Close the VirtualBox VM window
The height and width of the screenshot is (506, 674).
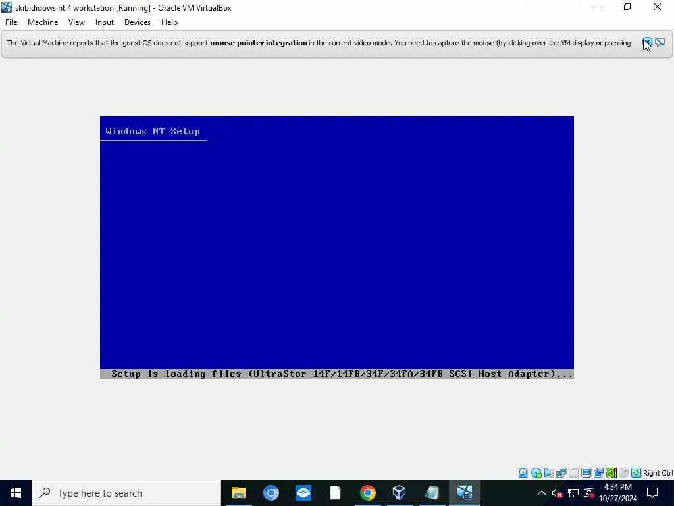click(x=658, y=7)
